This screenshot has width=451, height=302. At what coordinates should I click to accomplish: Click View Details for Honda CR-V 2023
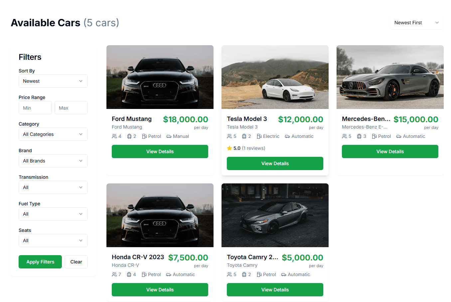160,289
